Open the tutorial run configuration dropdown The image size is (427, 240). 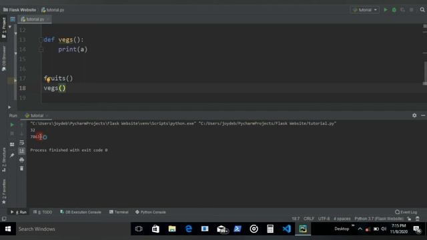tap(365, 10)
